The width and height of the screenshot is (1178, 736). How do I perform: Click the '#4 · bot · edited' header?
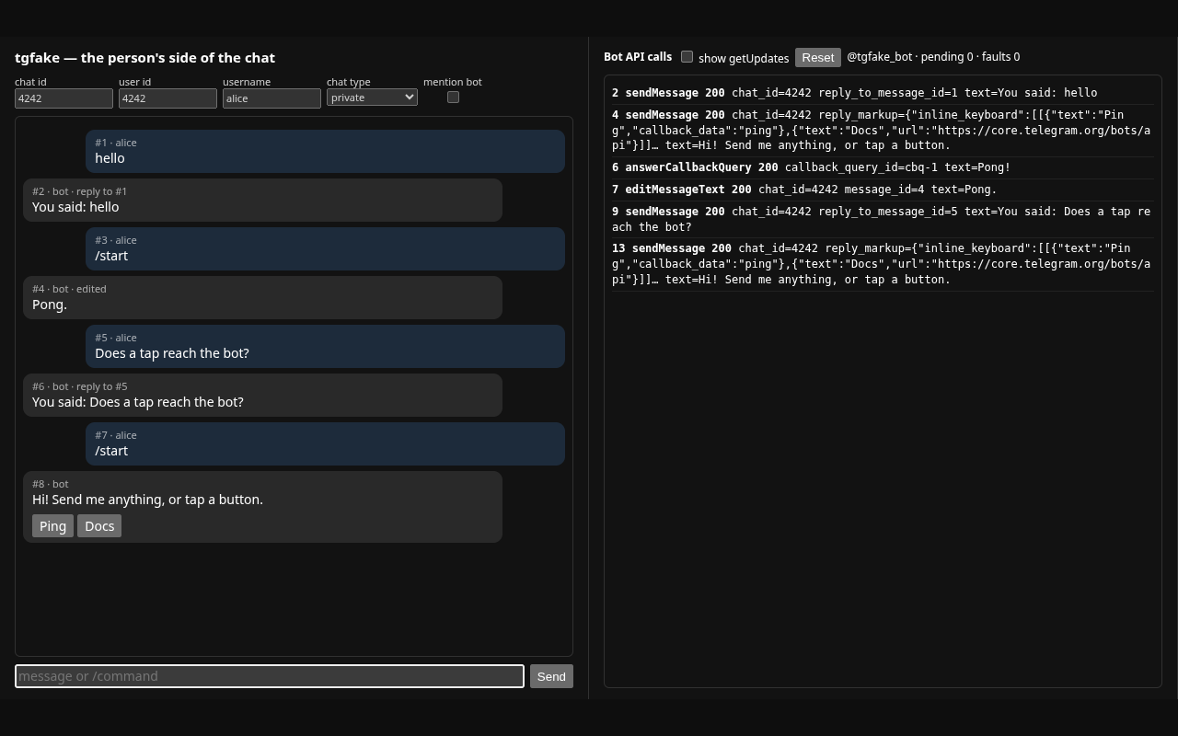tap(69, 289)
